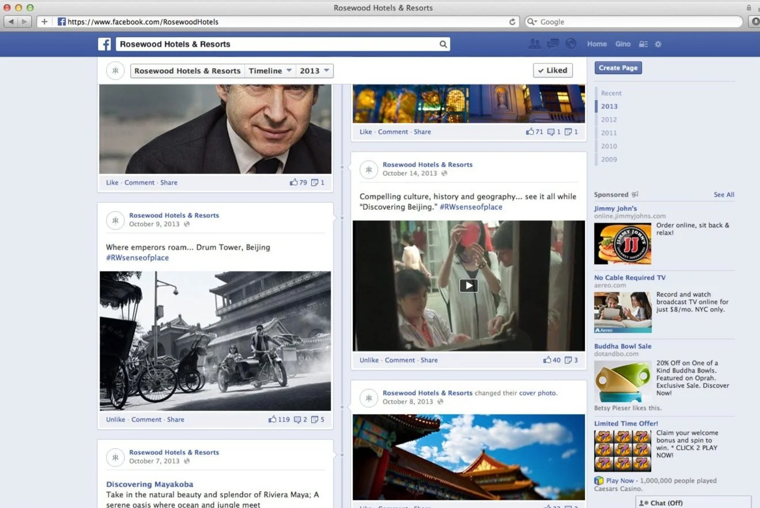The width and height of the screenshot is (760, 508).
Task: Open the Forbidden City cover photo image
Action: pyautogui.click(x=468, y=457)
